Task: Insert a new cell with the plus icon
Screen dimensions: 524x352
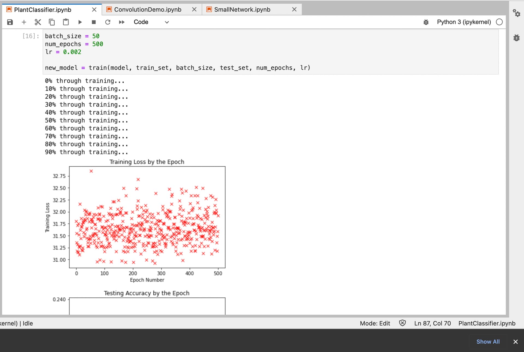Action: pyautogui.click(x=24, y=22)
